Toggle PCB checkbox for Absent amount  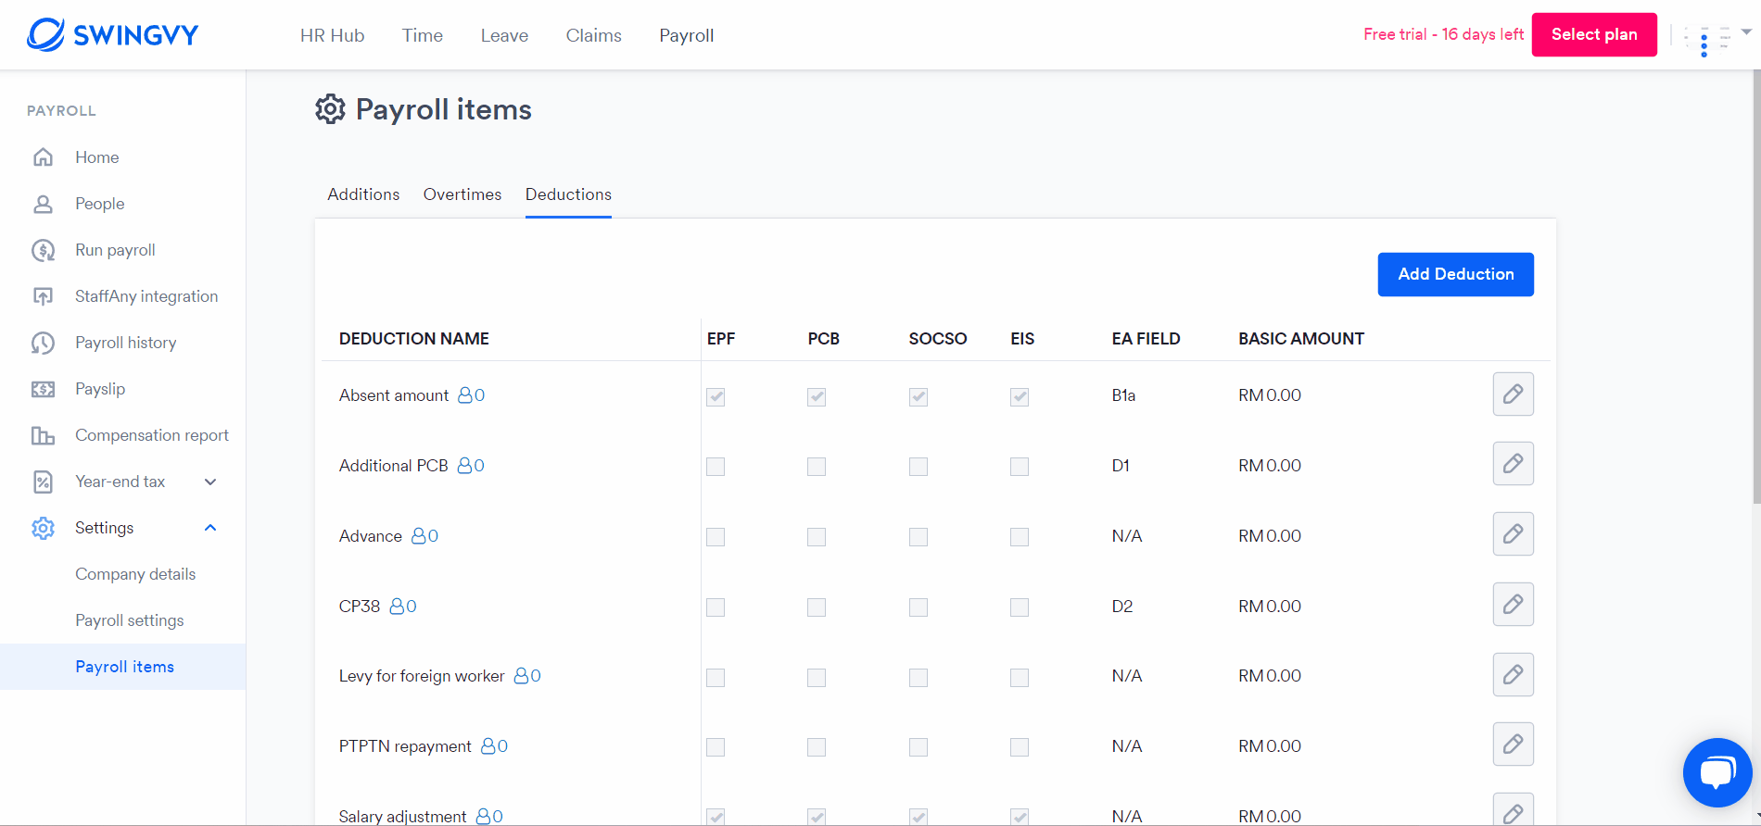tap(817, 396)
